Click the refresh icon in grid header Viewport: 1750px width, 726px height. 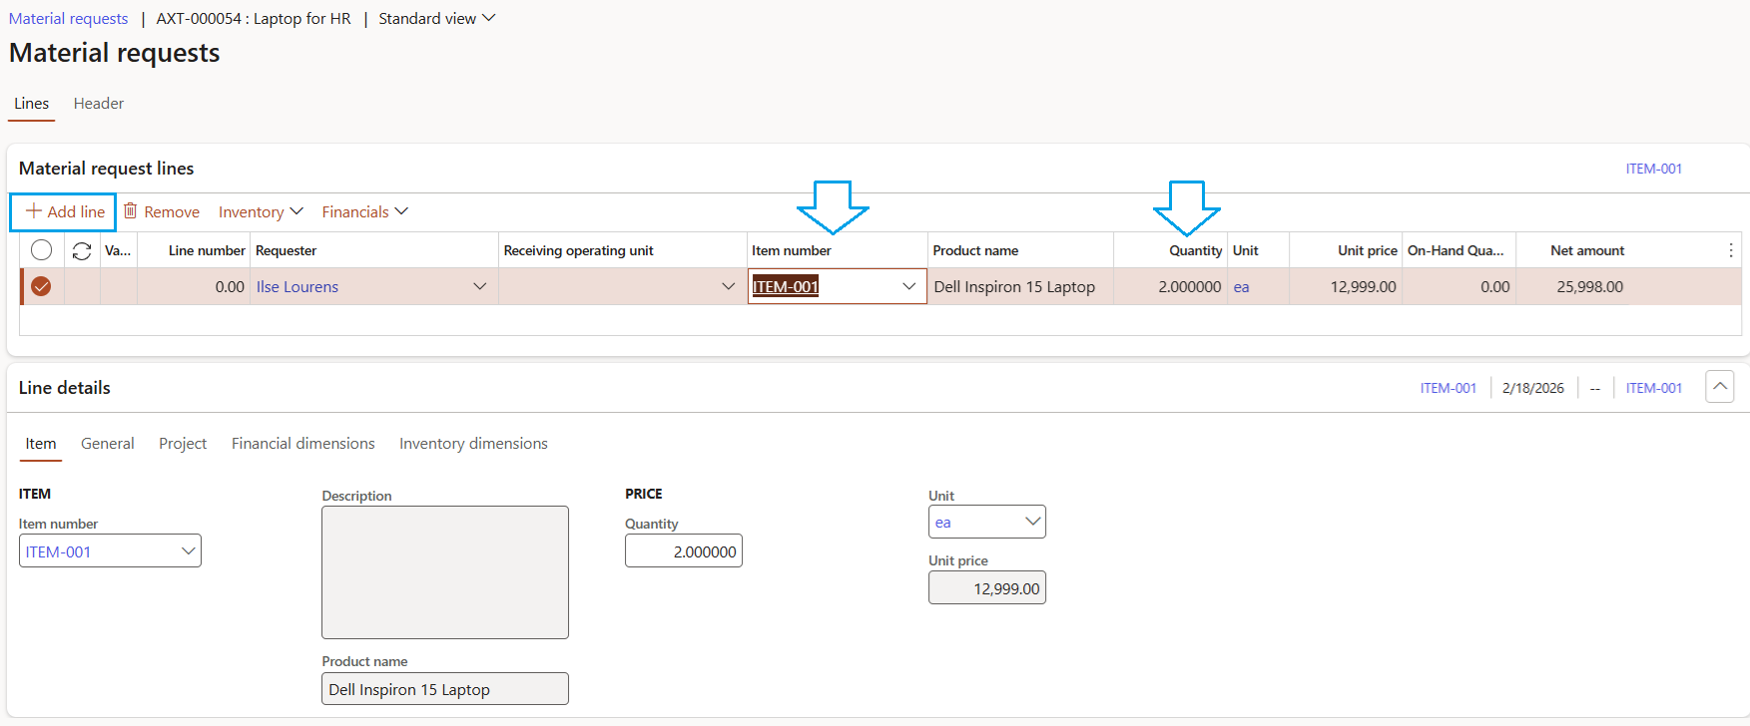tap(82, 251)
